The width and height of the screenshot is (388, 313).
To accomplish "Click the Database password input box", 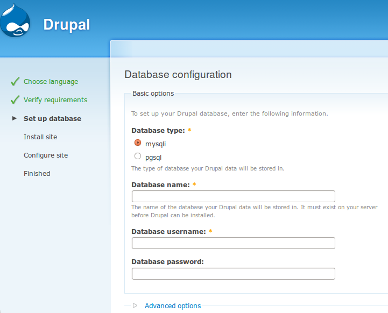I will [233, 274].
